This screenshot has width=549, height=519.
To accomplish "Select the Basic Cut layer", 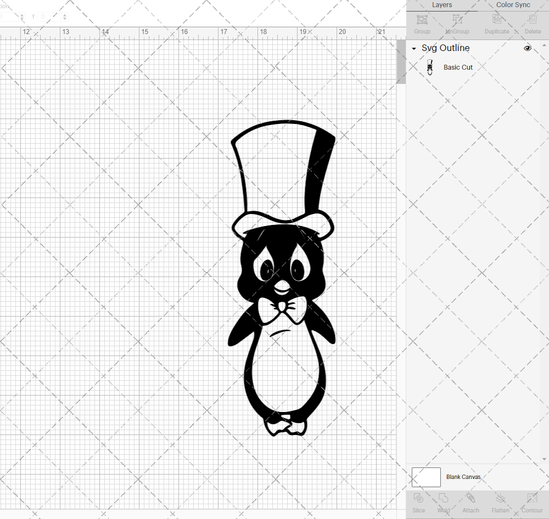I will (458, 67).
